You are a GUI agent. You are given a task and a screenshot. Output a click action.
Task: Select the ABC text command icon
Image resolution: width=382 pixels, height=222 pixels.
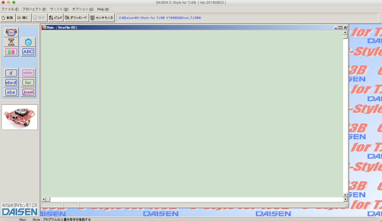tap(28, 51)
